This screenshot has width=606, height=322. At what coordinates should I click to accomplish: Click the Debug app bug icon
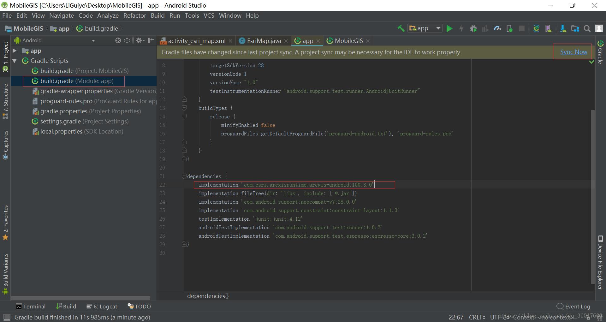tap(473, 28)
